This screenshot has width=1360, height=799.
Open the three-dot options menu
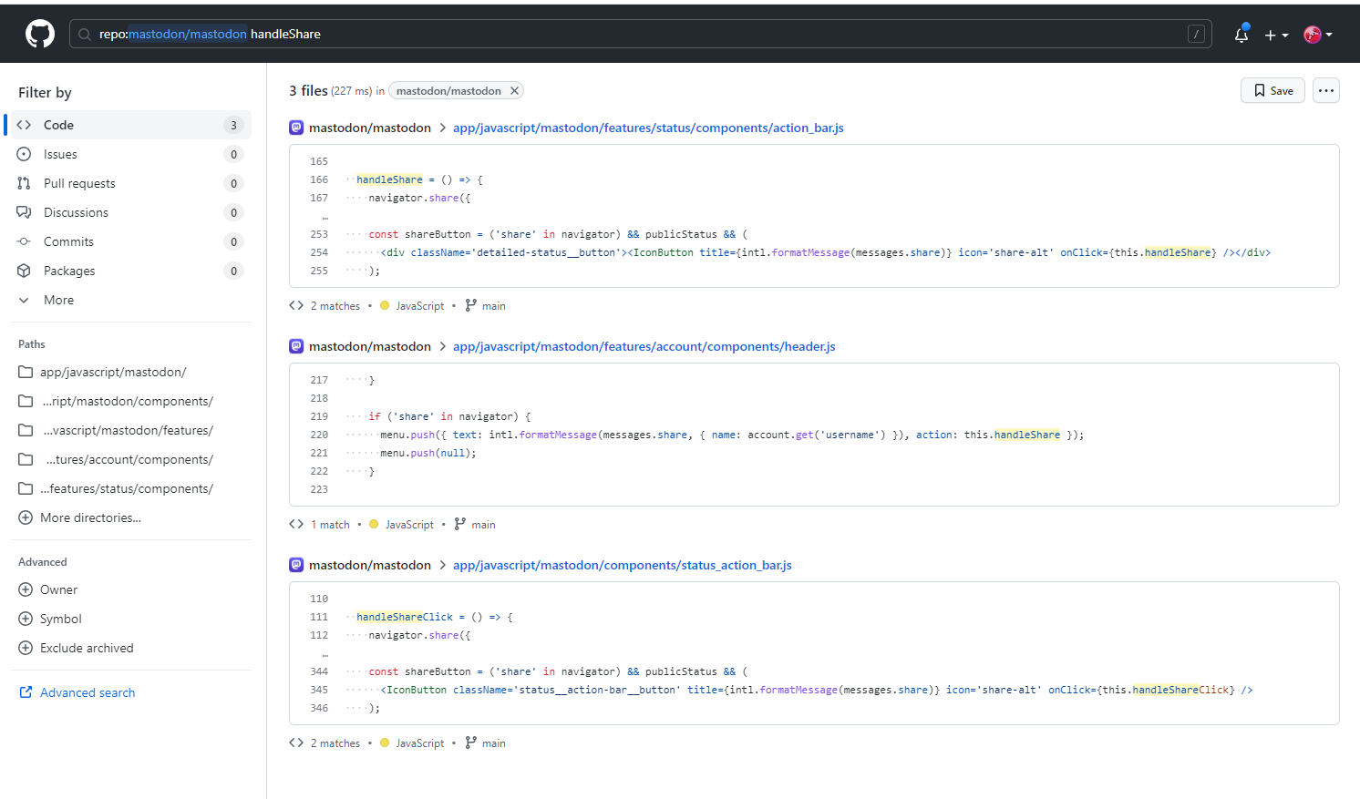[x=1325, y=90]
